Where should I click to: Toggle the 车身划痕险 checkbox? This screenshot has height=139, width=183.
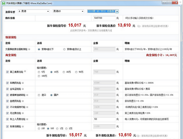[x=7, y=127]
